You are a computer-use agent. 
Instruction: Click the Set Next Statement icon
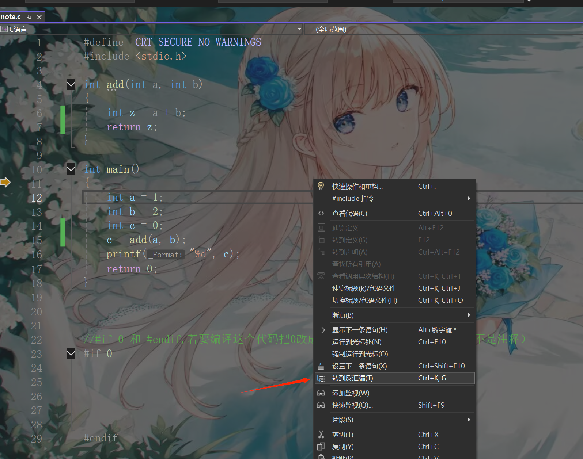point(321,366)
